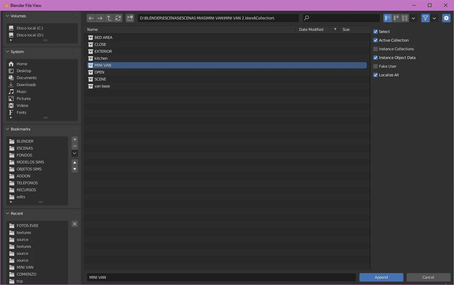Go up to parent directory
Screen dimensions: 454x285
pyautogui.click(x=109, y=18)
